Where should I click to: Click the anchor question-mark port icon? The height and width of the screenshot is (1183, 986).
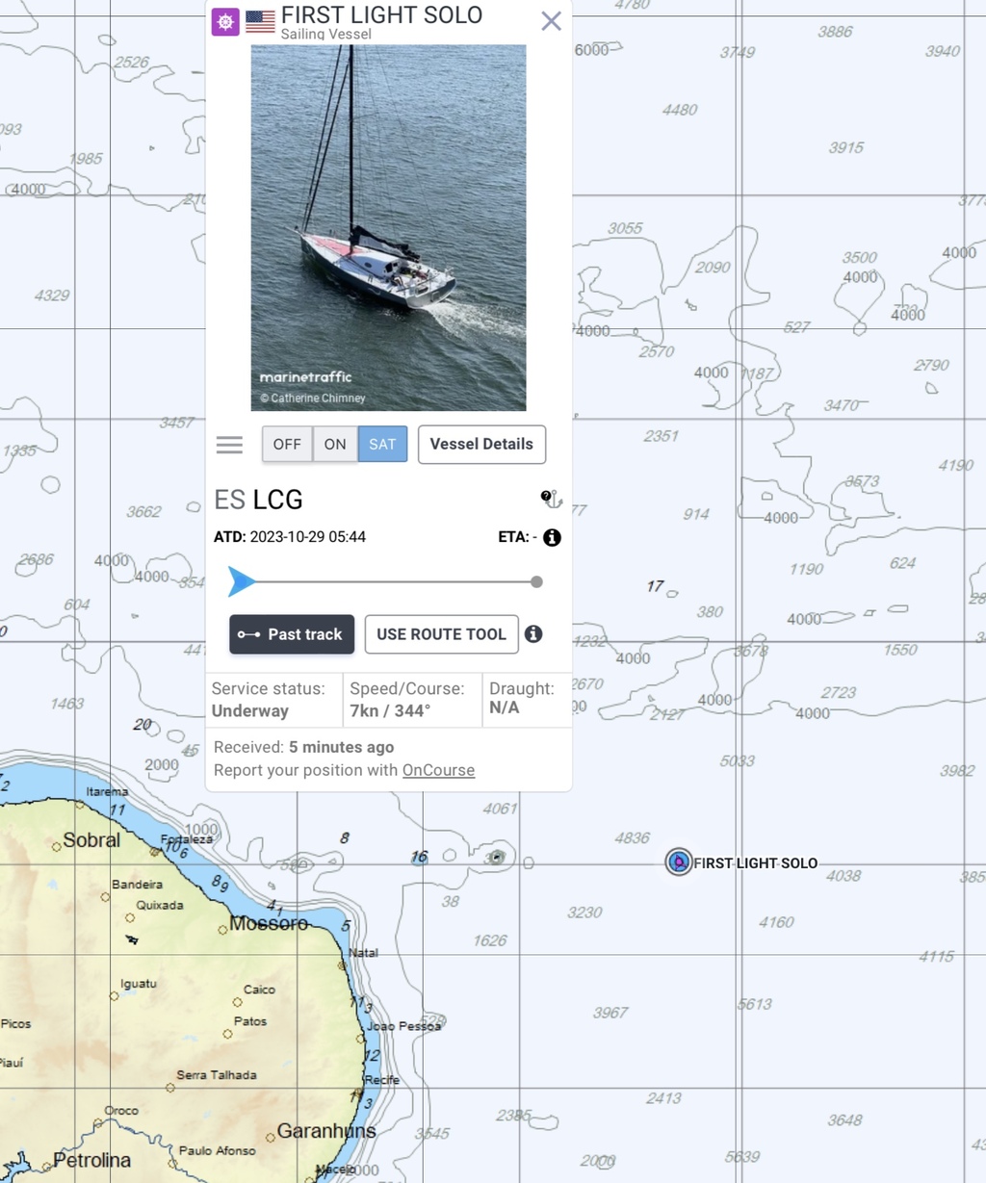[551, 499]
